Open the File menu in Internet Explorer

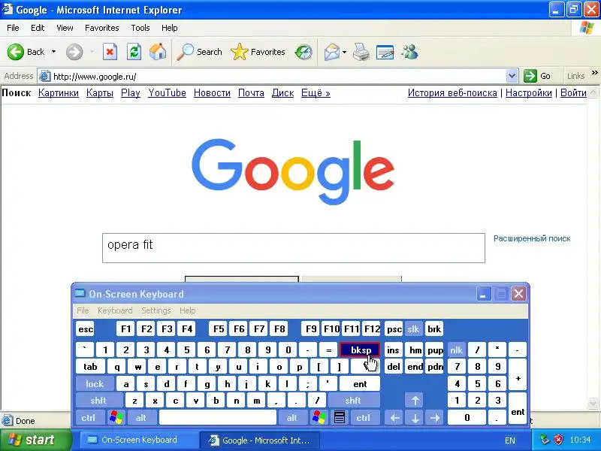tap(13, 28)
